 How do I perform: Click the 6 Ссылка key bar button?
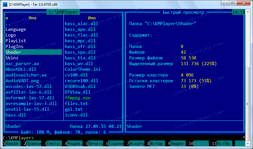coord(115,143)
